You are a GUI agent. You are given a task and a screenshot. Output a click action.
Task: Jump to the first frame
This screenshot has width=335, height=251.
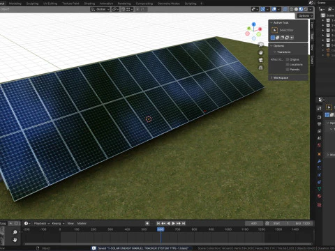point(158,223)
